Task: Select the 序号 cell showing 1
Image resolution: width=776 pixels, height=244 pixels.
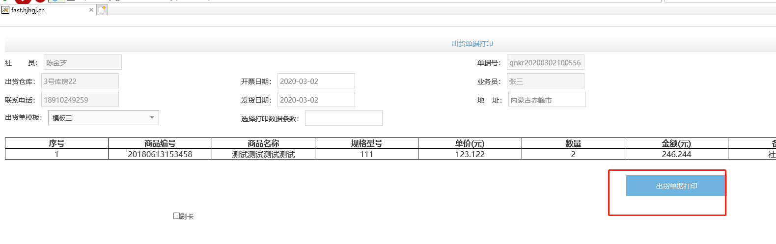Action: pos(56,154)
